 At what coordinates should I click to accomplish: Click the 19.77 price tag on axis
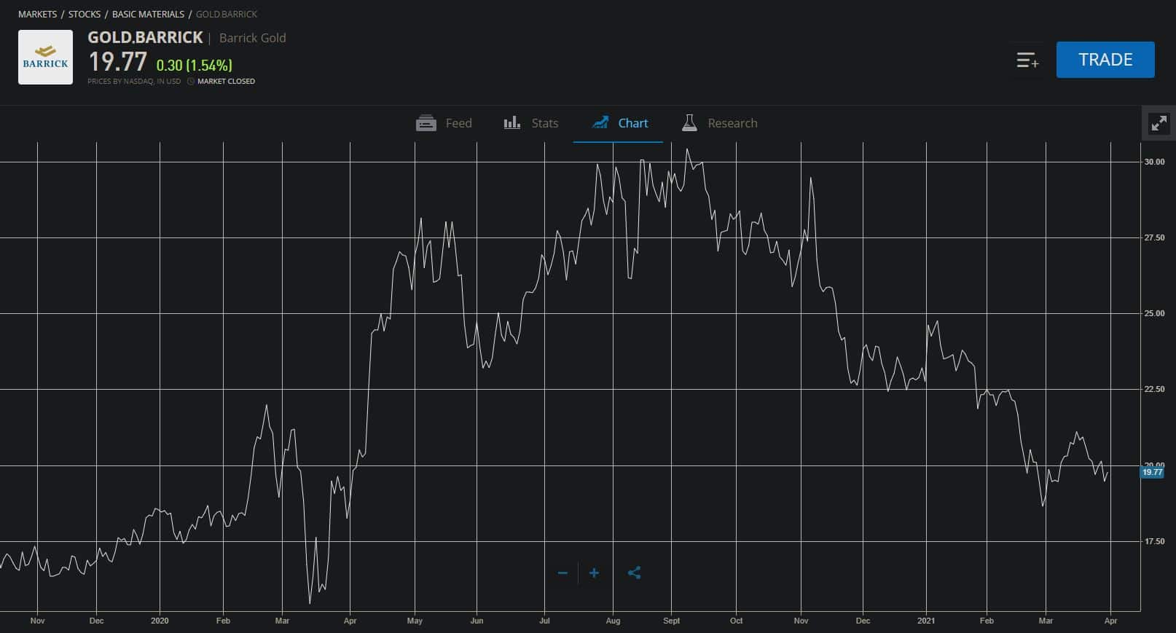[1152, 472]
